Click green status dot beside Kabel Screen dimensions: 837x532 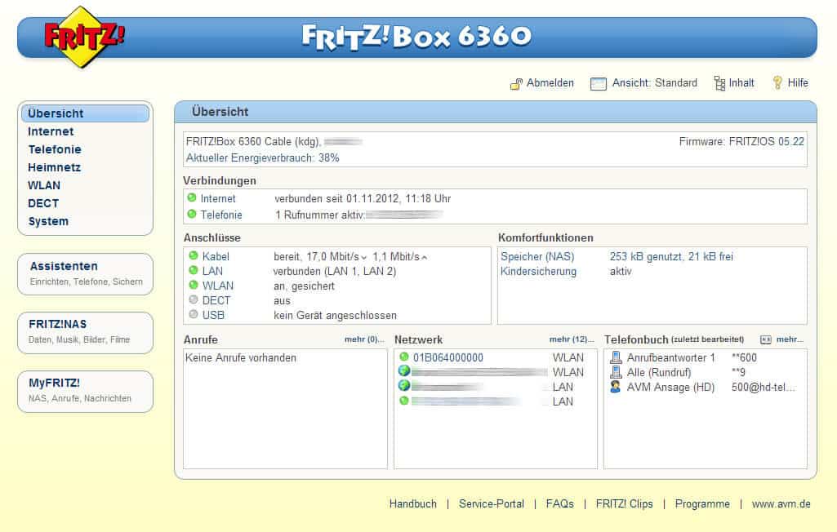pyautogui.click(x=194, y=255)
